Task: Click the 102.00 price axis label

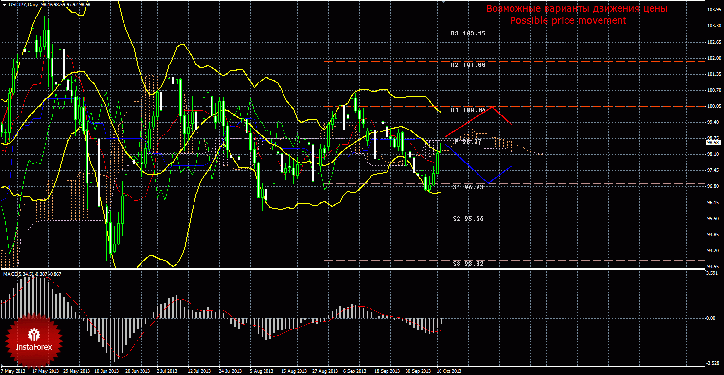Action: point(713,58)
